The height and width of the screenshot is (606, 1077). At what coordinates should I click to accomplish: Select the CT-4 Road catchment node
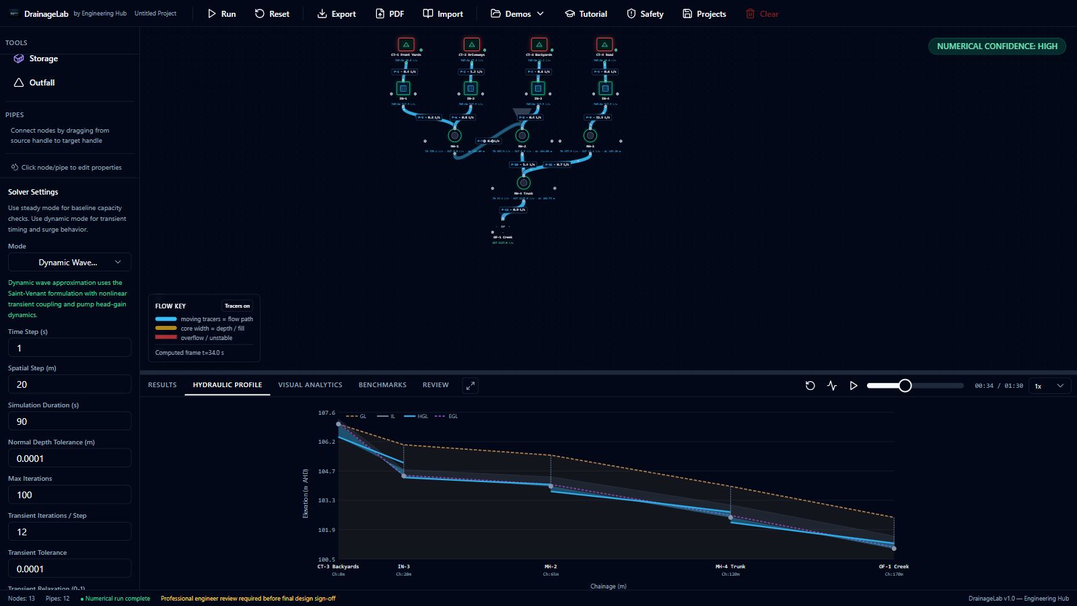point(604,44)
